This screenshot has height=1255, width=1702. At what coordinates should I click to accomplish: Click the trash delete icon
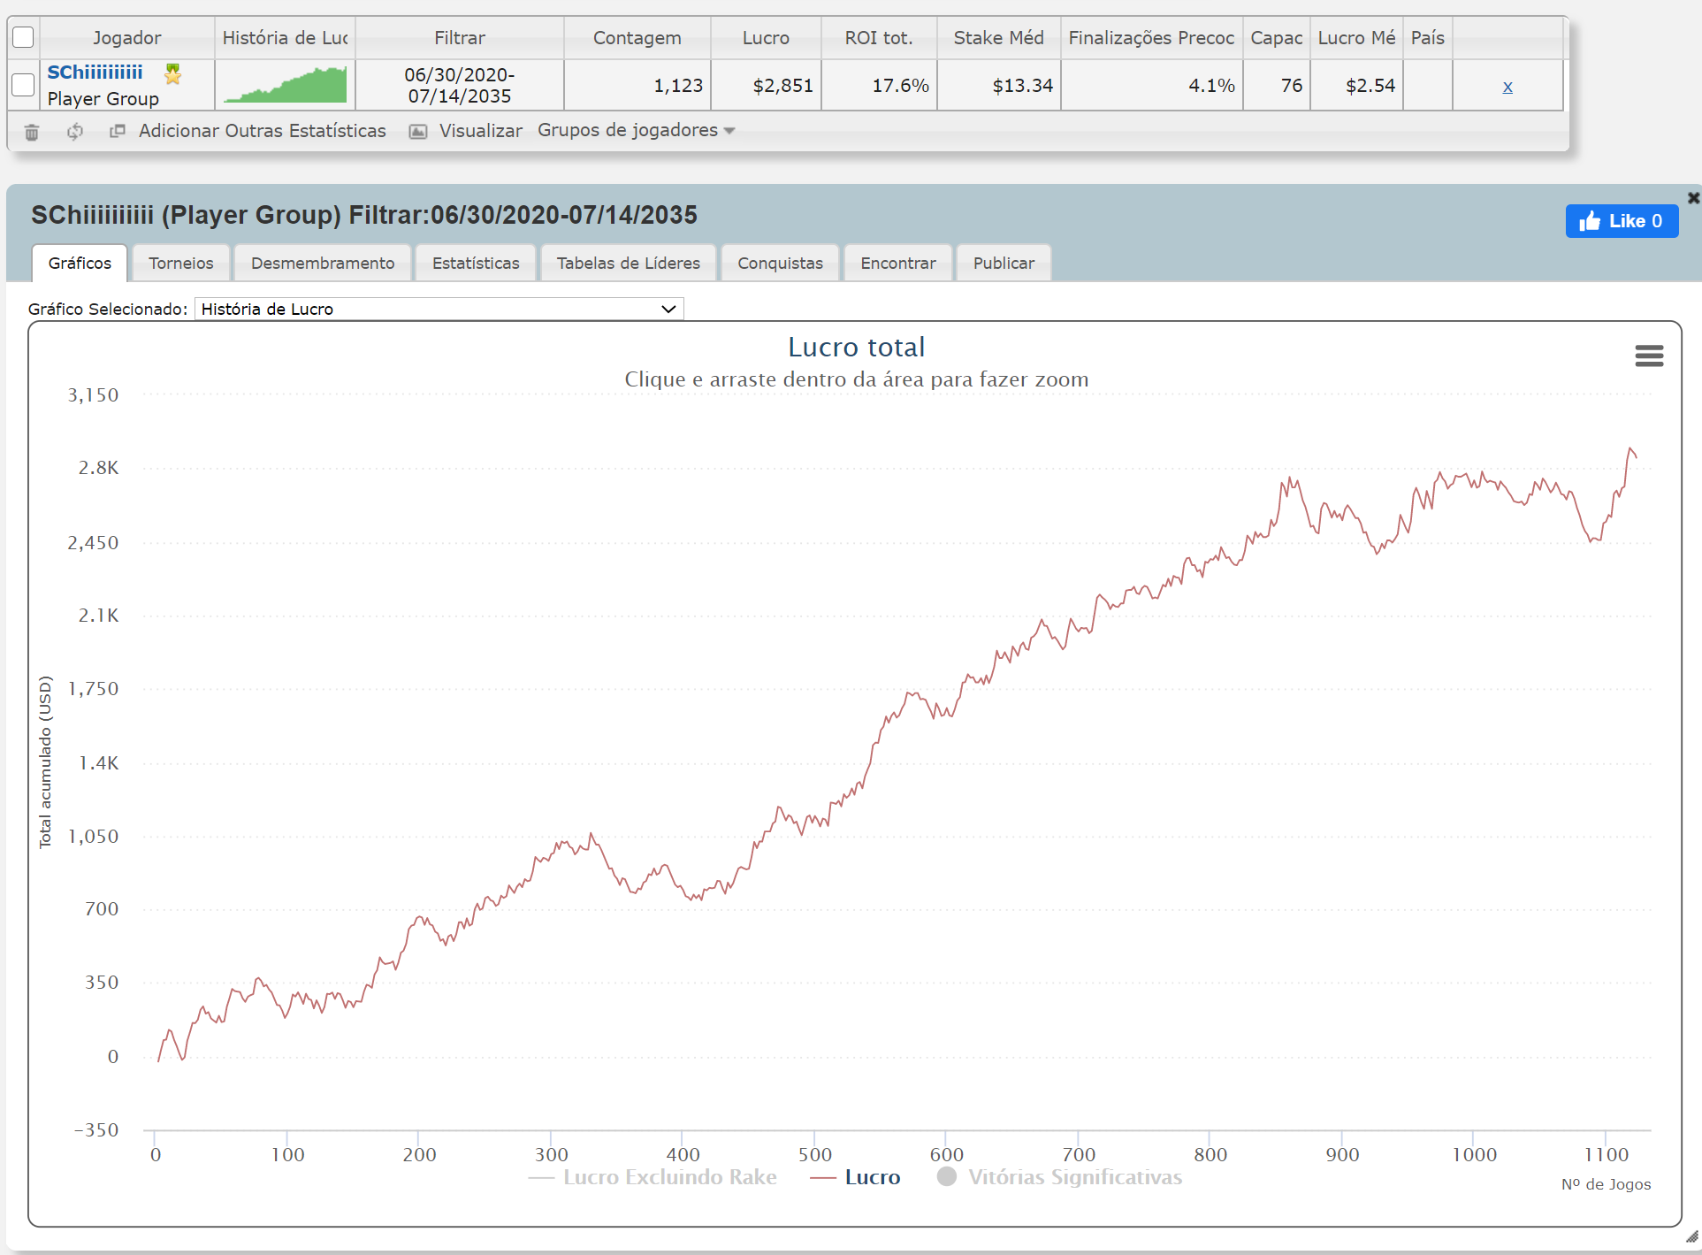[x=32, y=132]
